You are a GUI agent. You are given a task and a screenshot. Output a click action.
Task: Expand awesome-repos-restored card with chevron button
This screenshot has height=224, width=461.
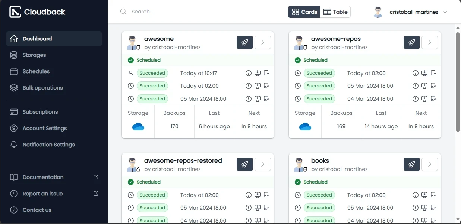click(263, 164)
